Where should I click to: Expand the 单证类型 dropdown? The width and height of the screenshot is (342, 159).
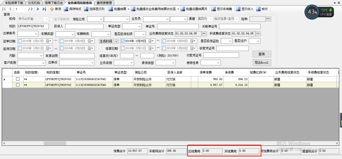point(140,27)
